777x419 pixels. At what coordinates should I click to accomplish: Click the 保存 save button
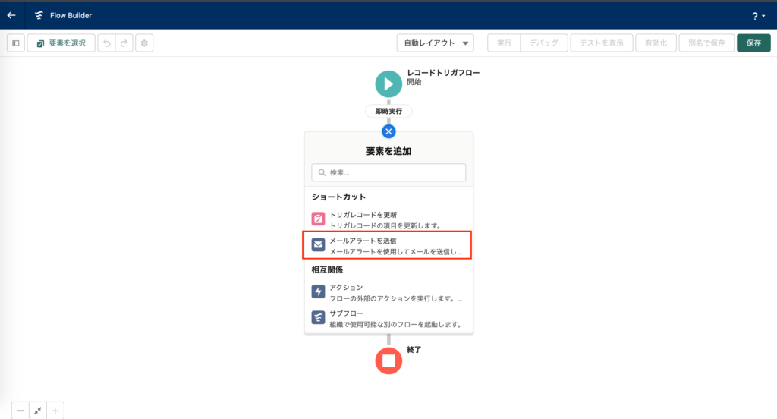pos(753,43)
